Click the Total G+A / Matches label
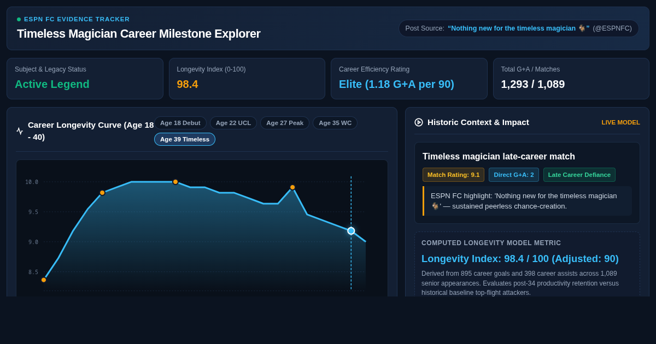The image size is (656, 344). pos(530,69)
